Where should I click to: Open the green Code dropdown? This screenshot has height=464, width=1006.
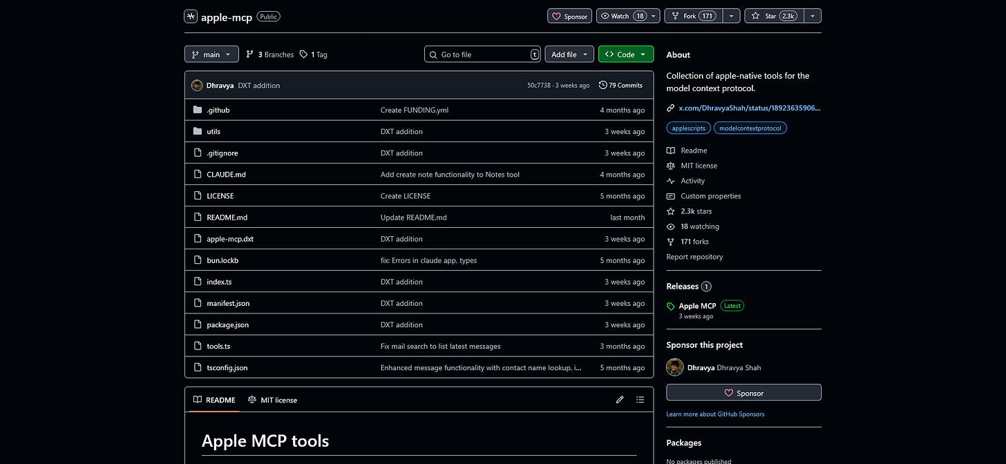coord(626,55)
